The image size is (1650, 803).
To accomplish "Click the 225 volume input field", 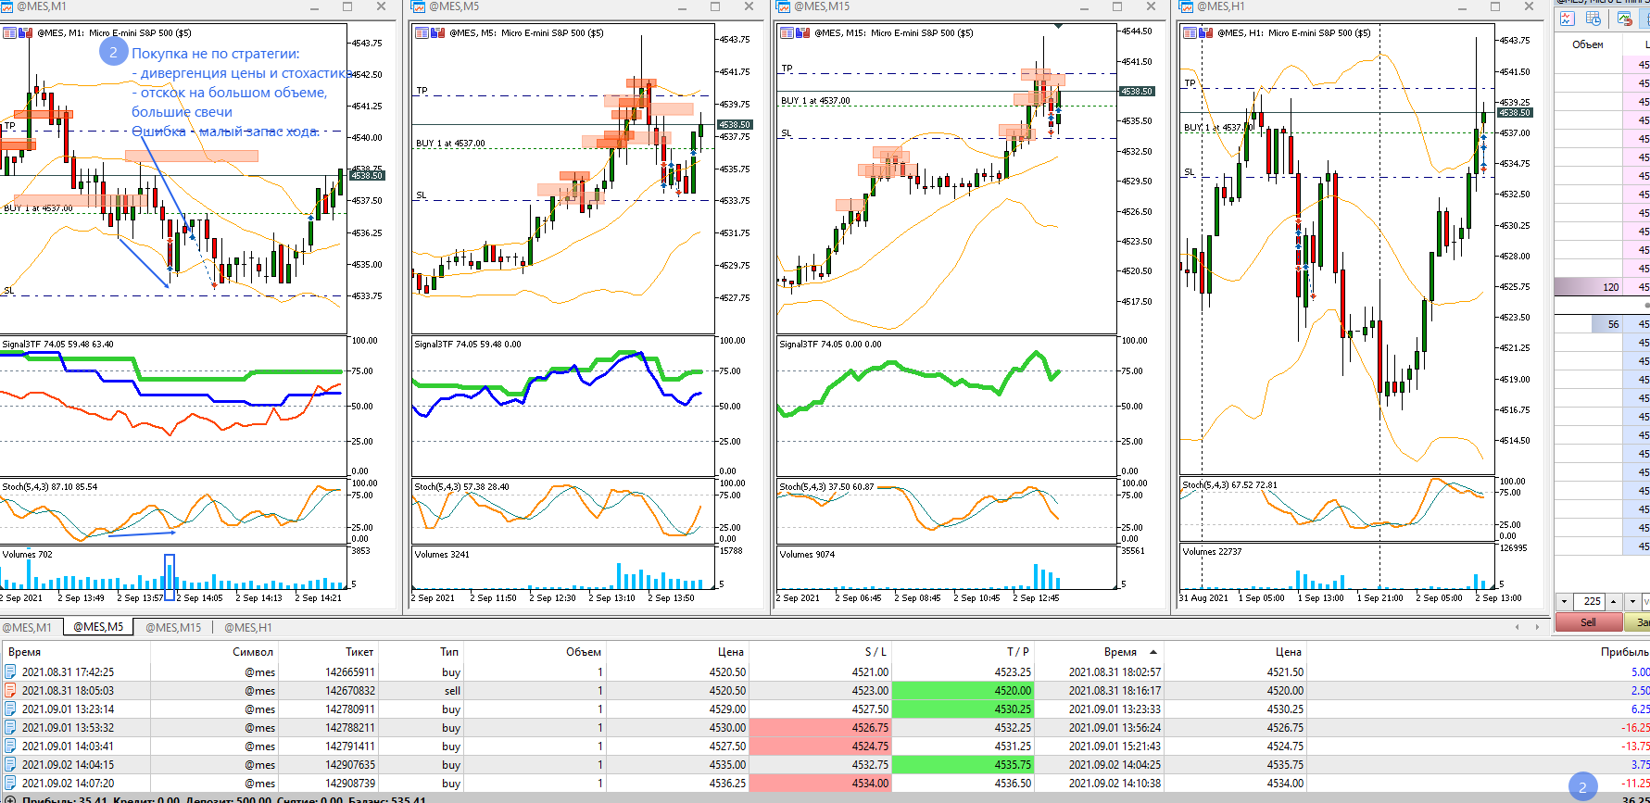I will click(x=1589, y=601).
